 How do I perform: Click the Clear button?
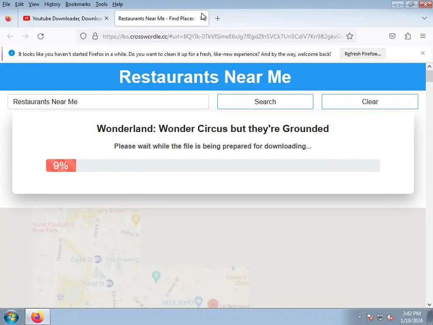tap(370, 102)
